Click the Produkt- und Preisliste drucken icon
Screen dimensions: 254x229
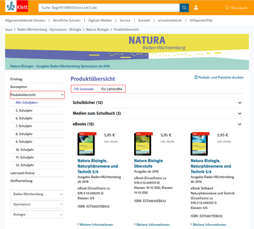196,77
